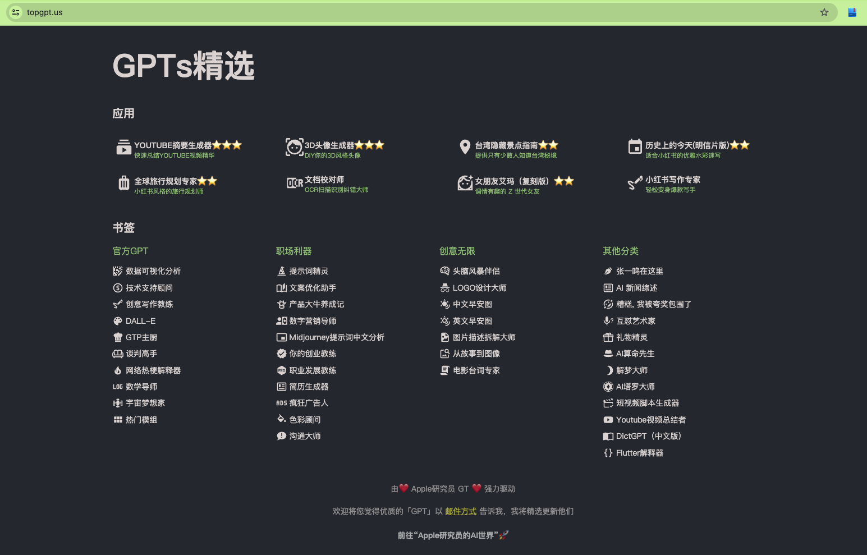
Task: Click the Taiwan hidden spots location pin icon
Action: pyautogui.click(x=465, y=147)
